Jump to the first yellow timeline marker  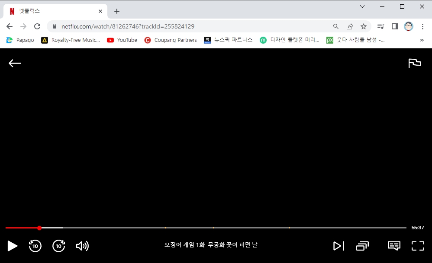tap(166, 228)
